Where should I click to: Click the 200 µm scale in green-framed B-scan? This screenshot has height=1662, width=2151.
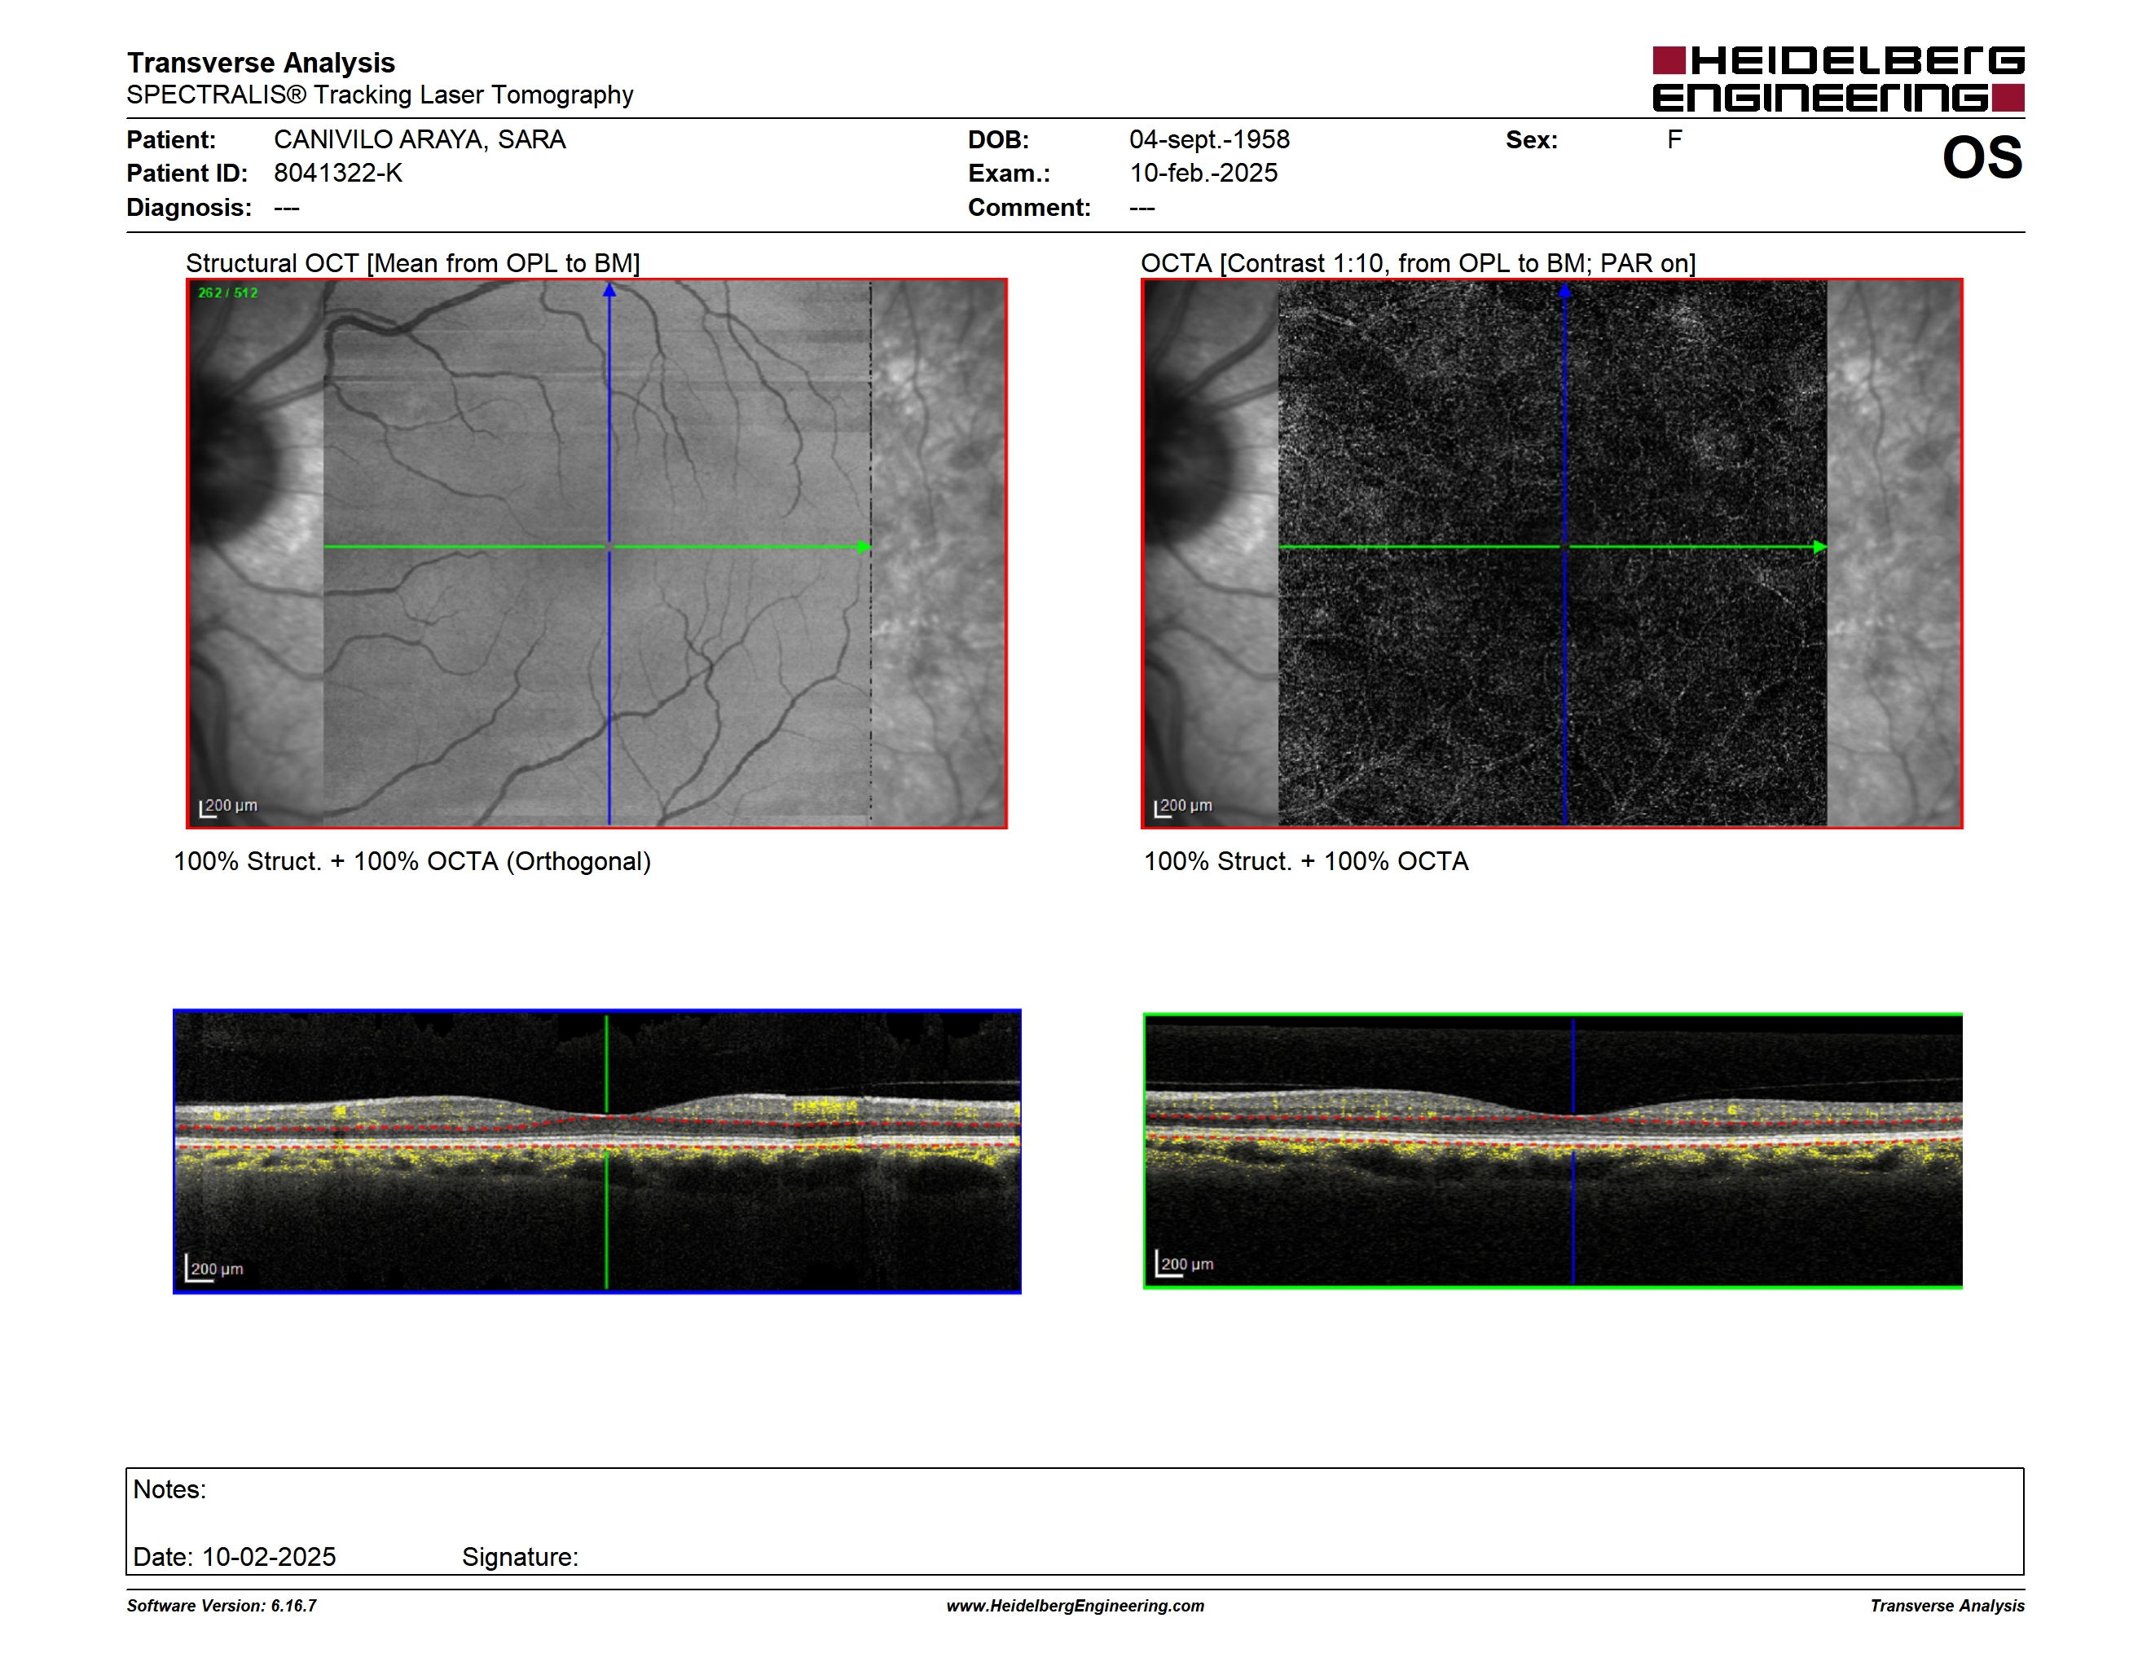click(x=1185, y=1264)
